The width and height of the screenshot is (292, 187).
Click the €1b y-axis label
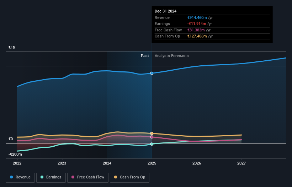click(12, 47)
